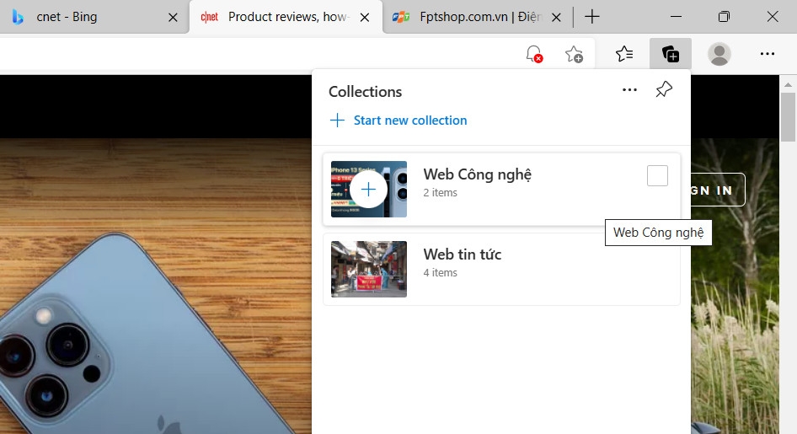Click the blocked notifications bell icon
Viewport: 797px width, 434px height.
pos(534,54)
